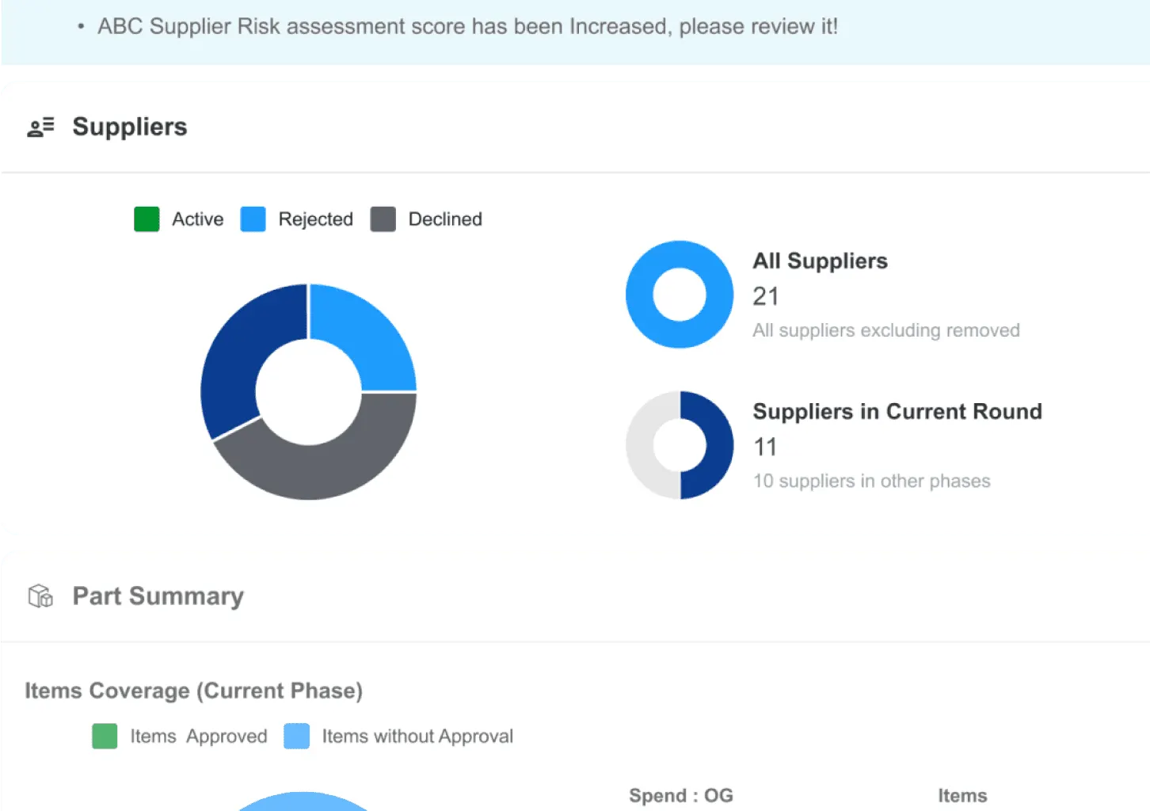Toggle the Rejected legend blue swatch

[253, 219]
